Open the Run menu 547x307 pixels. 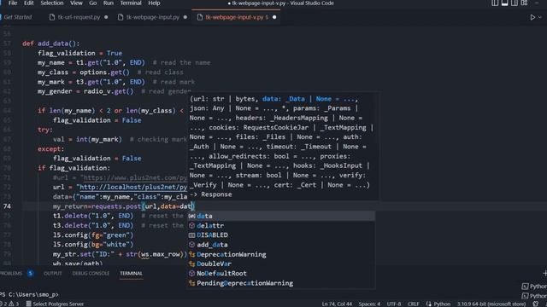coord(109,3)
